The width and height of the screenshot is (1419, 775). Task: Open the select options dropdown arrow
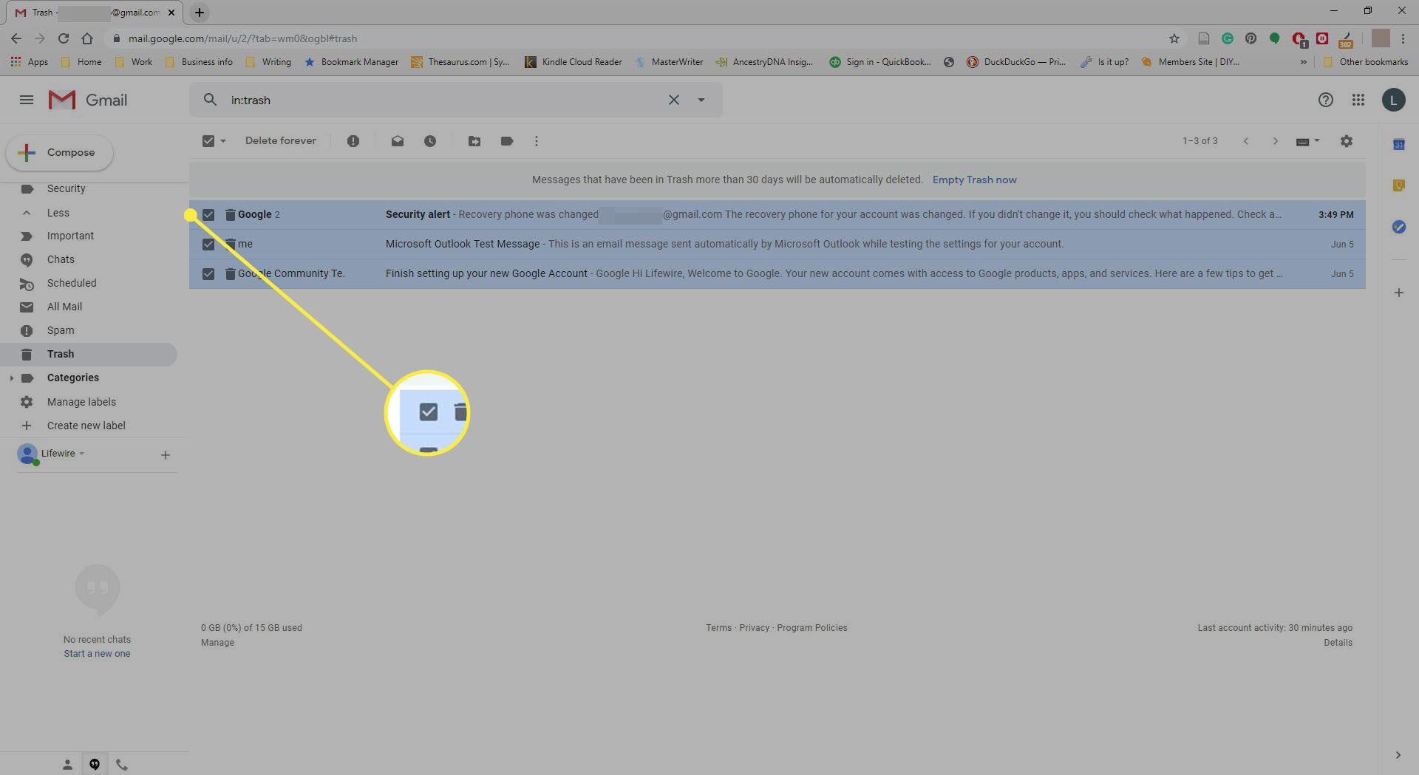click(x=223, y=141)
